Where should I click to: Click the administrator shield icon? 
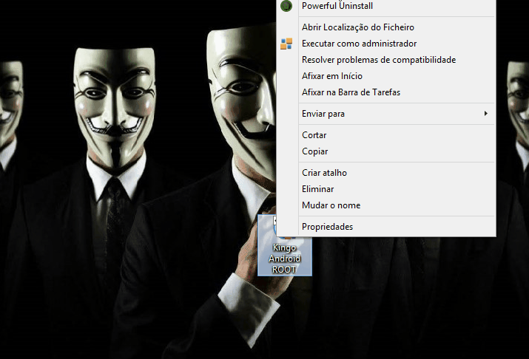286,44
